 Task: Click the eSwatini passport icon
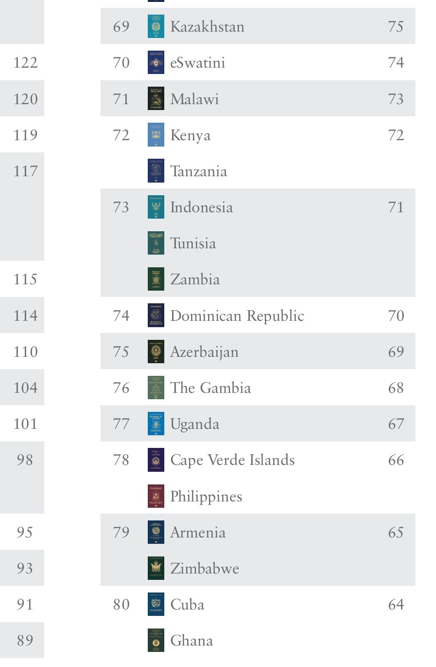click(x=156, y=62)
